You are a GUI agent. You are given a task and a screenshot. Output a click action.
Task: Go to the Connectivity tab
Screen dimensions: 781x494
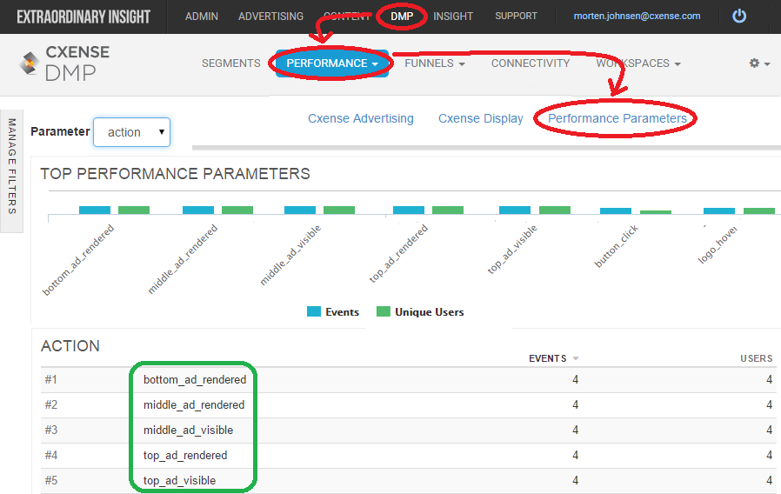click(x=531, y=63)
